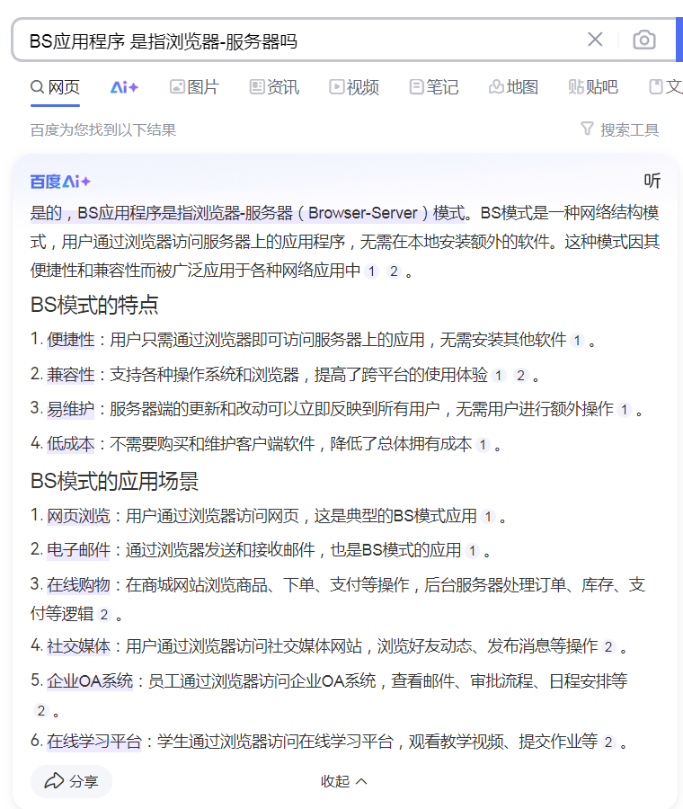Screen dimensions: 683x809
Task: Open the 电子邮件 highlighted term
Action: click(78, 550)
